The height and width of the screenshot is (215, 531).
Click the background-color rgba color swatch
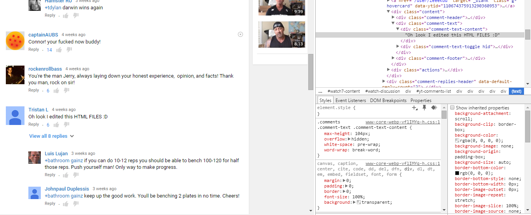click(457, 140)
